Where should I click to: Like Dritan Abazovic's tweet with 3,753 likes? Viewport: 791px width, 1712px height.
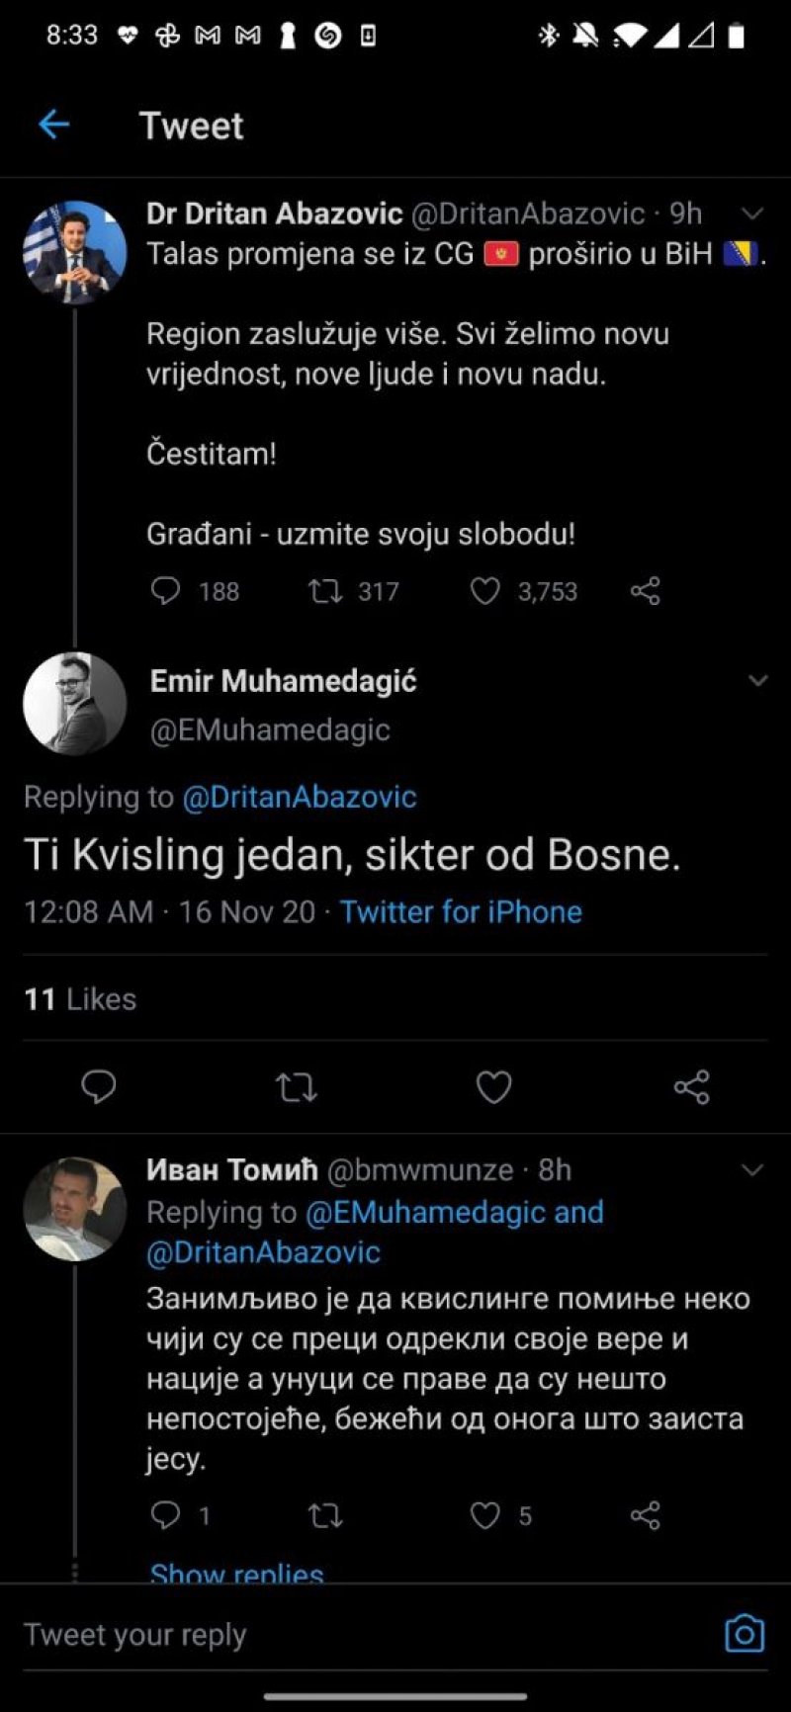[484, 591]
